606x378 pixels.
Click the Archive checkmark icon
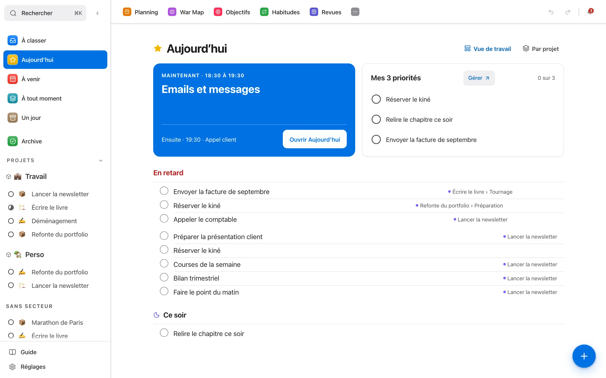(x=13, y=141)
